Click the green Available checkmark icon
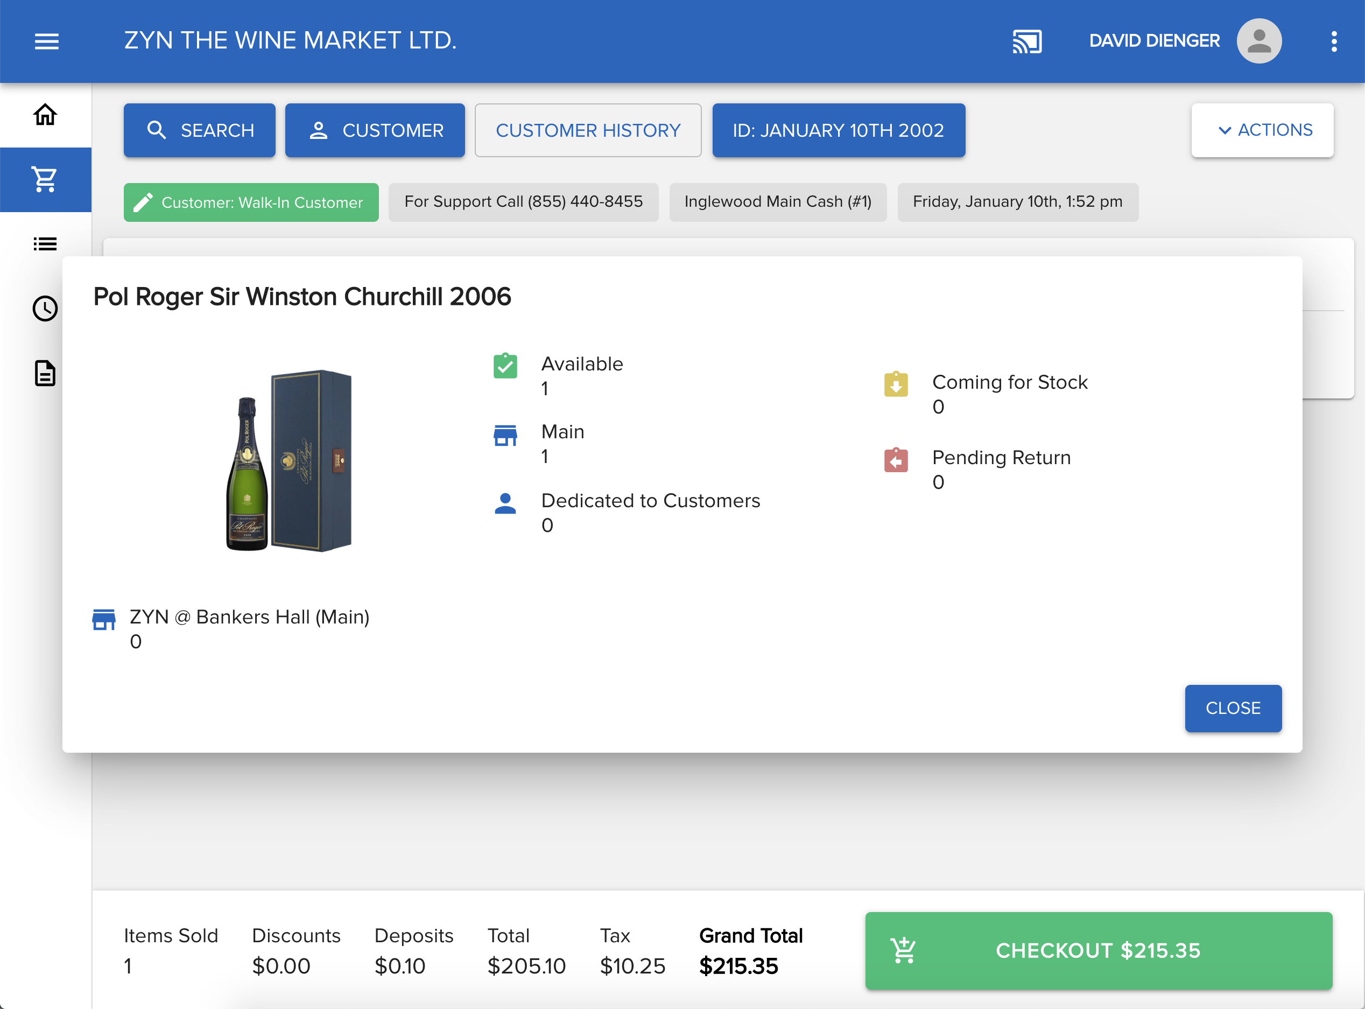1365x1009 pixels. (505, 366)
